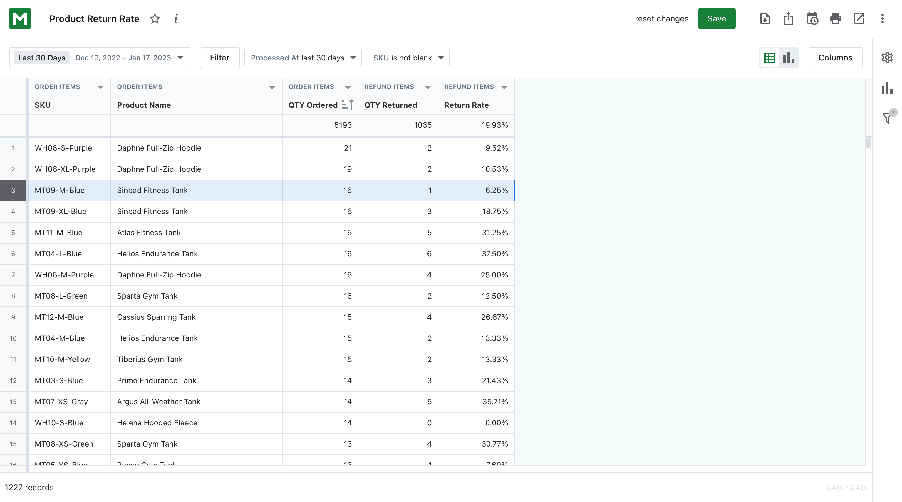Viewport: 902px width, 502px height.
Task: Expand SKU is not blank filter
Action: click(x=408, y=58)
